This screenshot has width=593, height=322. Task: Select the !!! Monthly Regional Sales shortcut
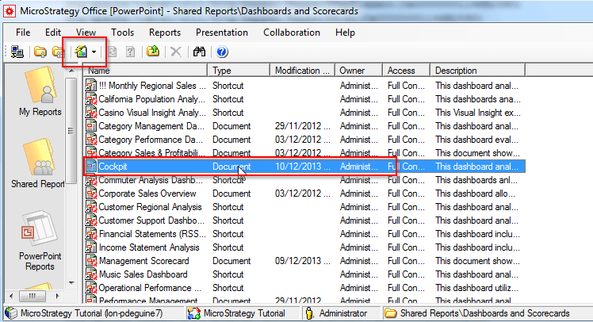click(x=304, y=86)
